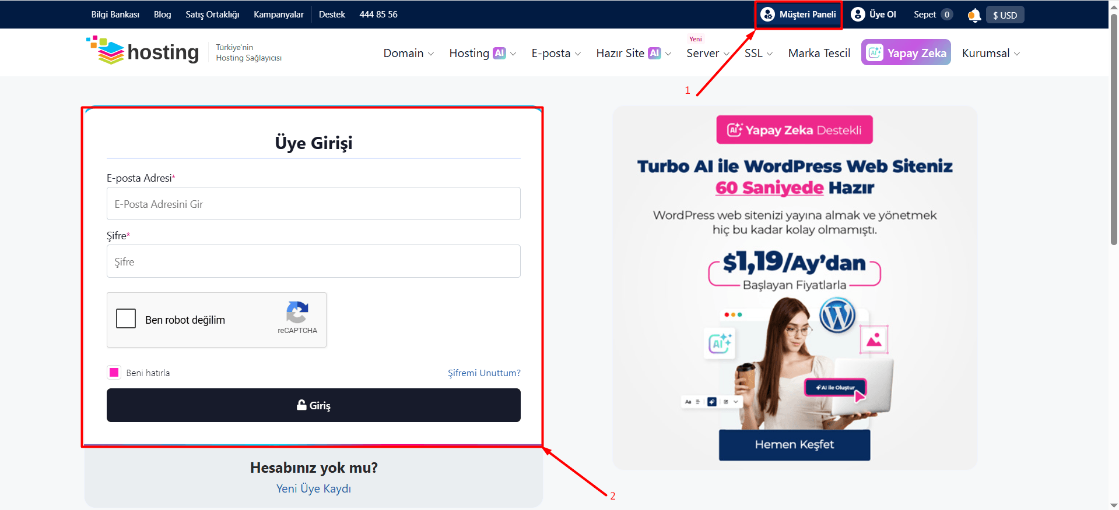Expand the Domain menu
This screenshot has width=1119, height=510.
pyautogui.click(x=408, y=53)
